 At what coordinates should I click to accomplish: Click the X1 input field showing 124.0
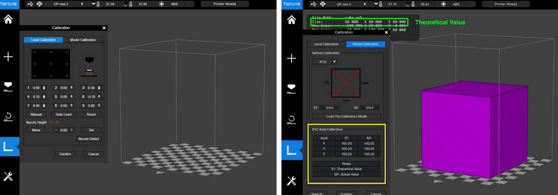329,108
